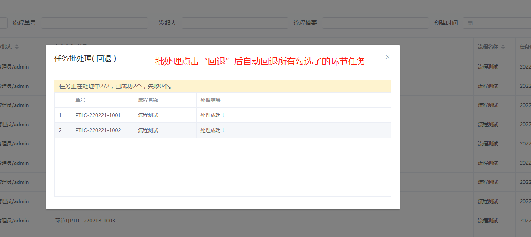The image size is (531, 237).
Task: Sort by the 审批人 column arrows
Action: (x=17, y=47)
